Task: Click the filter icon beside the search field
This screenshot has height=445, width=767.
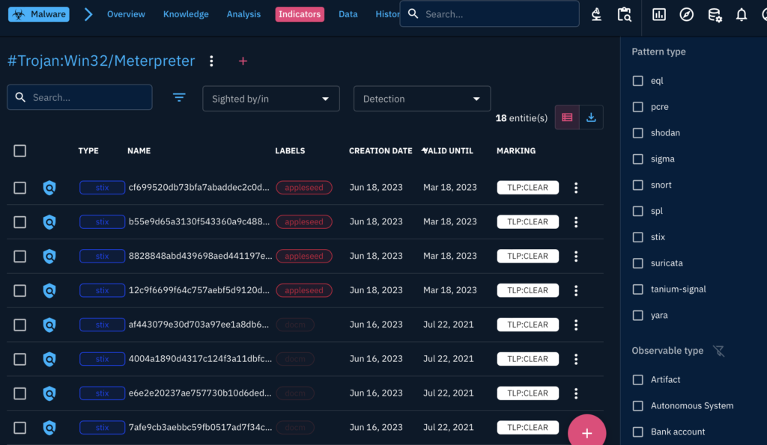Action: (x=179, y=97)
